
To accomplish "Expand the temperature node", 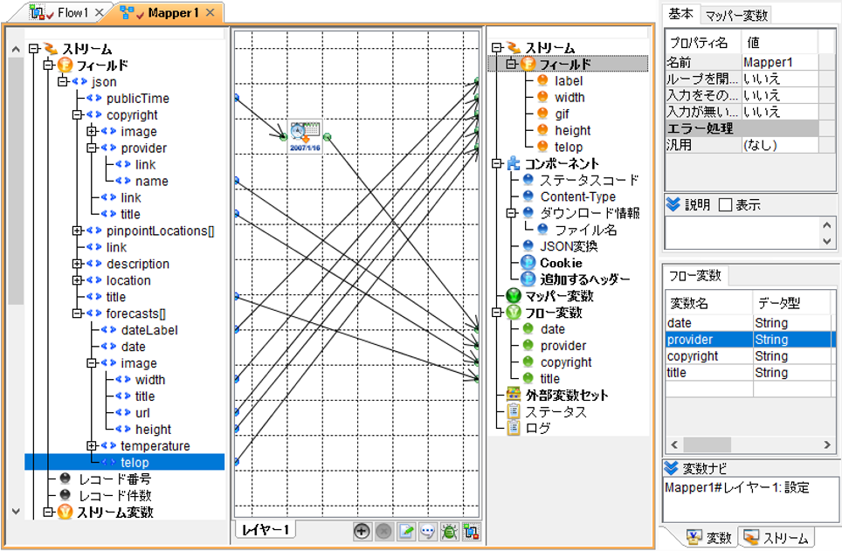I will pos(92,445).
